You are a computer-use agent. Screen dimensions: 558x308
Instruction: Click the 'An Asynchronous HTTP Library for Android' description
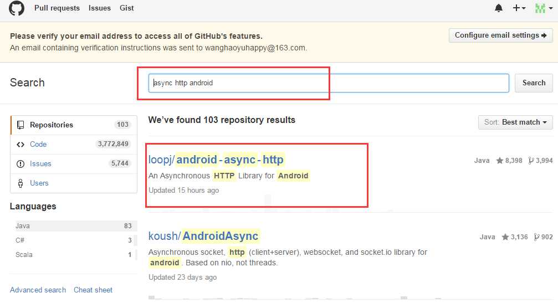(x=229, y=176)
